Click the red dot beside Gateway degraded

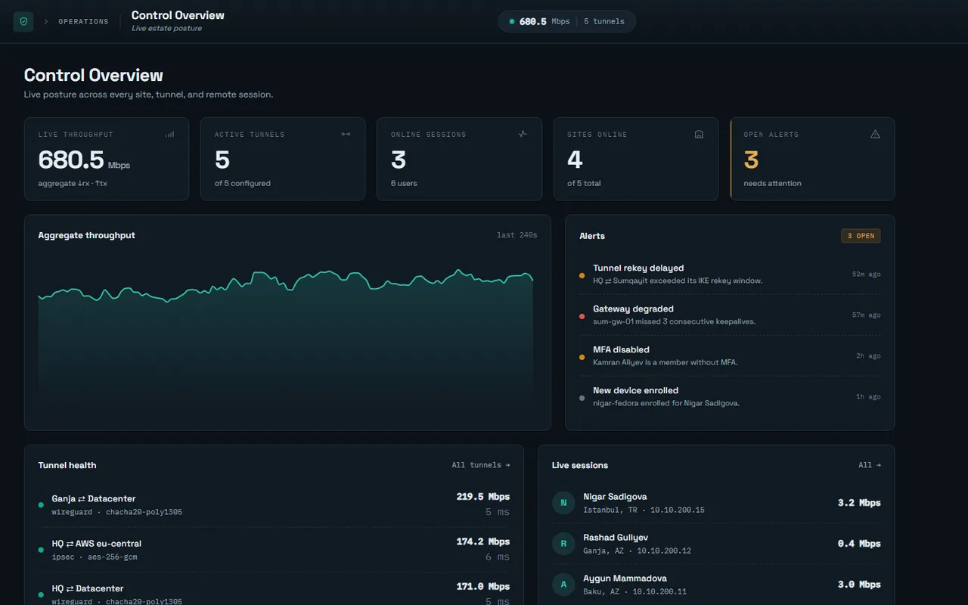(x=582, y=316)
